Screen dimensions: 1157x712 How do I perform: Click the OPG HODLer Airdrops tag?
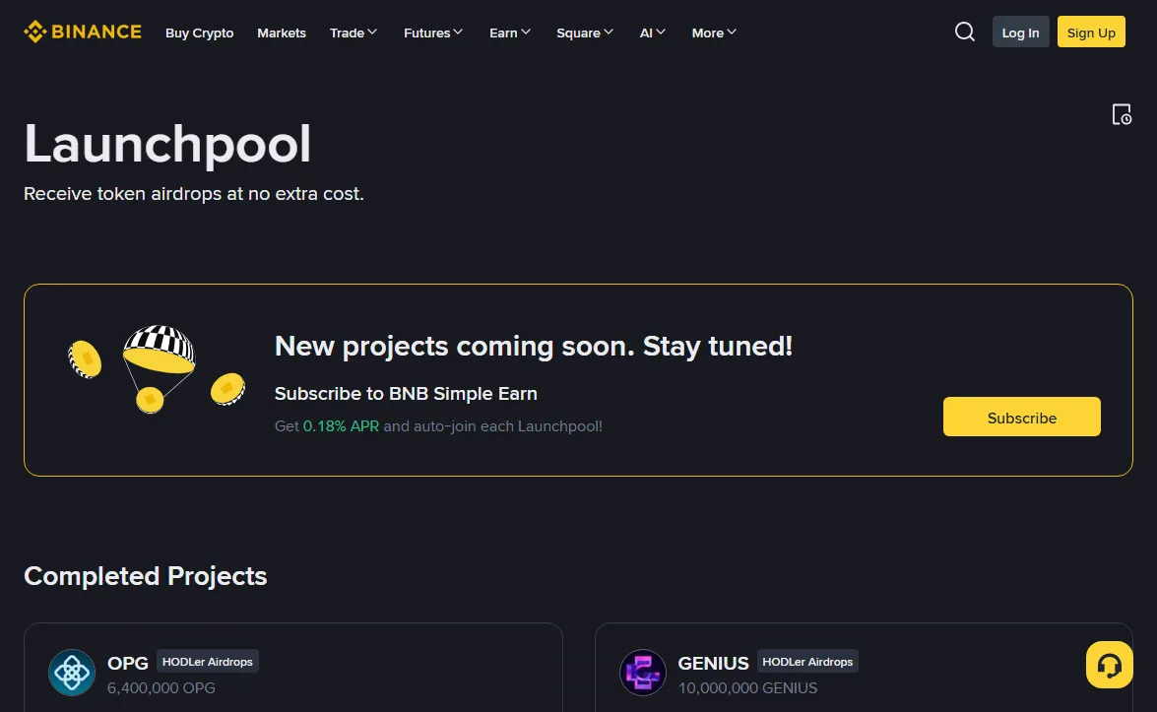208,662
